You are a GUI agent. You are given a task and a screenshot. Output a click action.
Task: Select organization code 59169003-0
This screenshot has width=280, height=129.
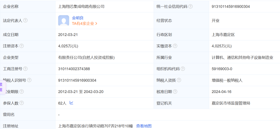click(x=222, y=69)
